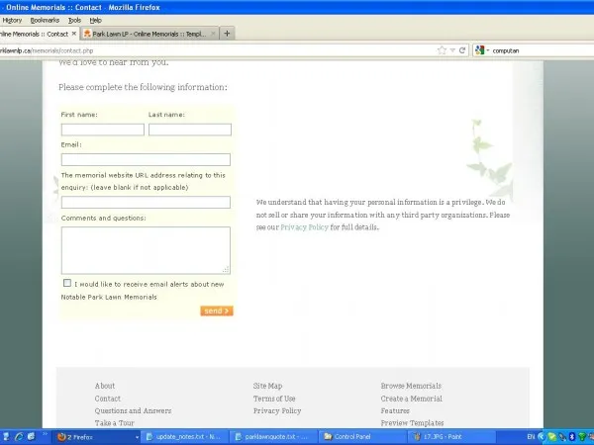The height and width of the screenshot is (445, 594).
Task: Click the bookmark star in the address bar
Action: click(442, 49)
